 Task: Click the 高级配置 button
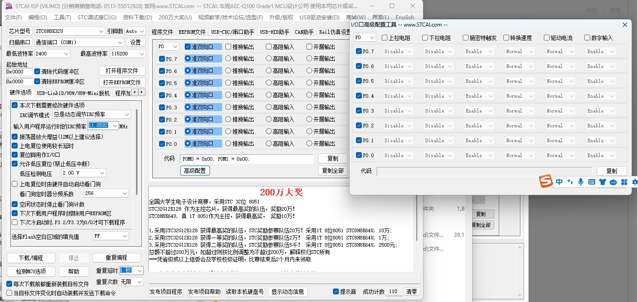195,171
